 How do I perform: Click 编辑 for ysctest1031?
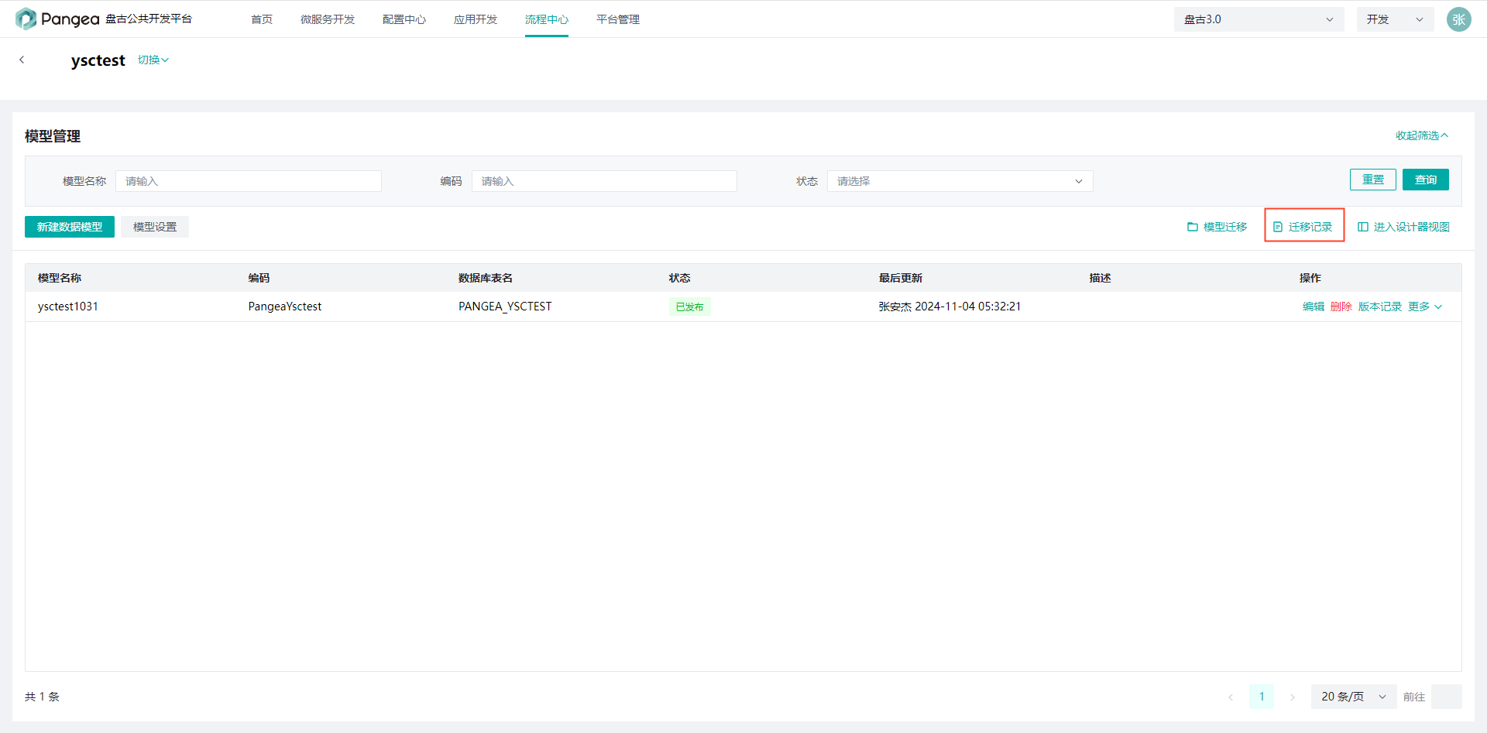(x=1314, y=307)
